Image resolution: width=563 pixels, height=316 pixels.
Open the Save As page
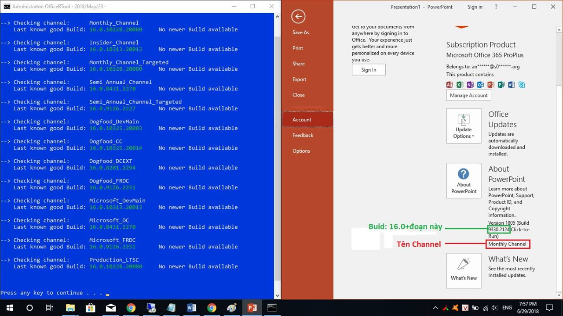(x=301, y=32)
